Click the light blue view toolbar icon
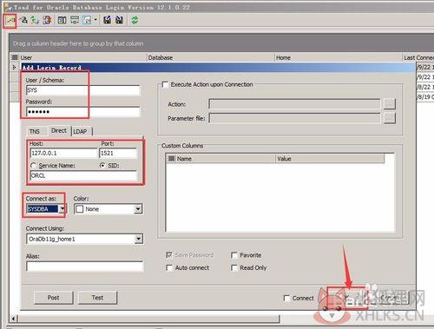The image size is (434, 329). tap(87, 20)
